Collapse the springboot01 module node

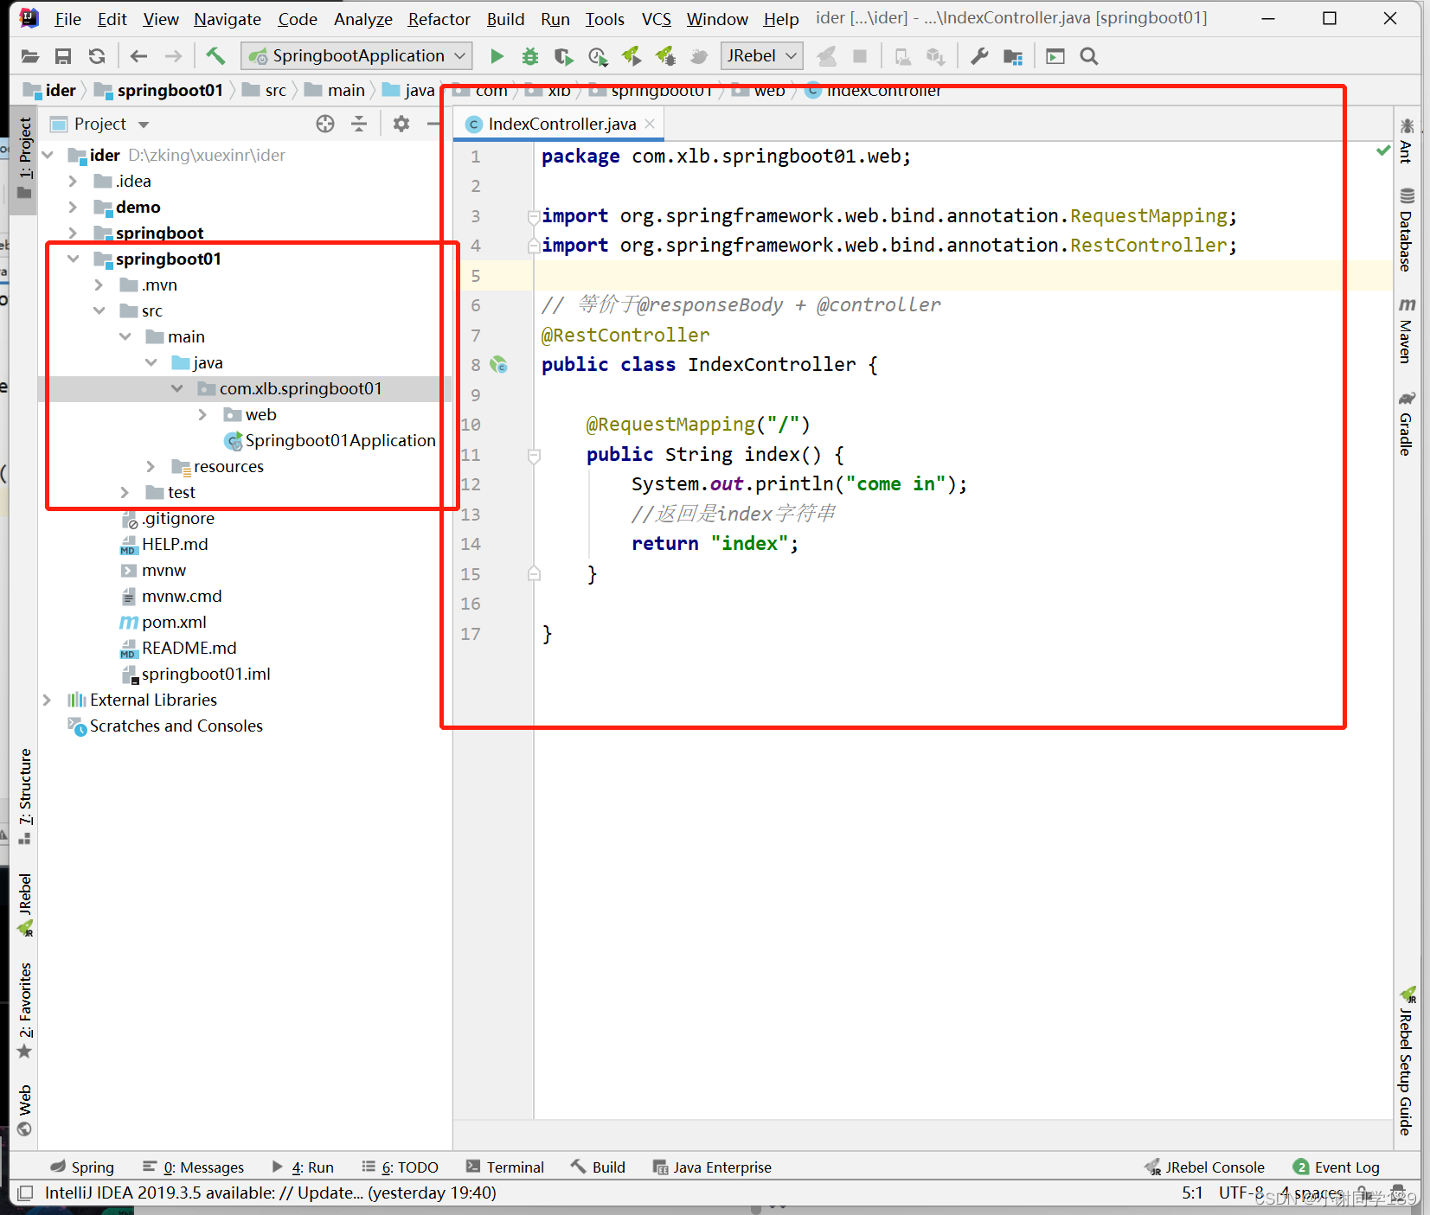74,259
